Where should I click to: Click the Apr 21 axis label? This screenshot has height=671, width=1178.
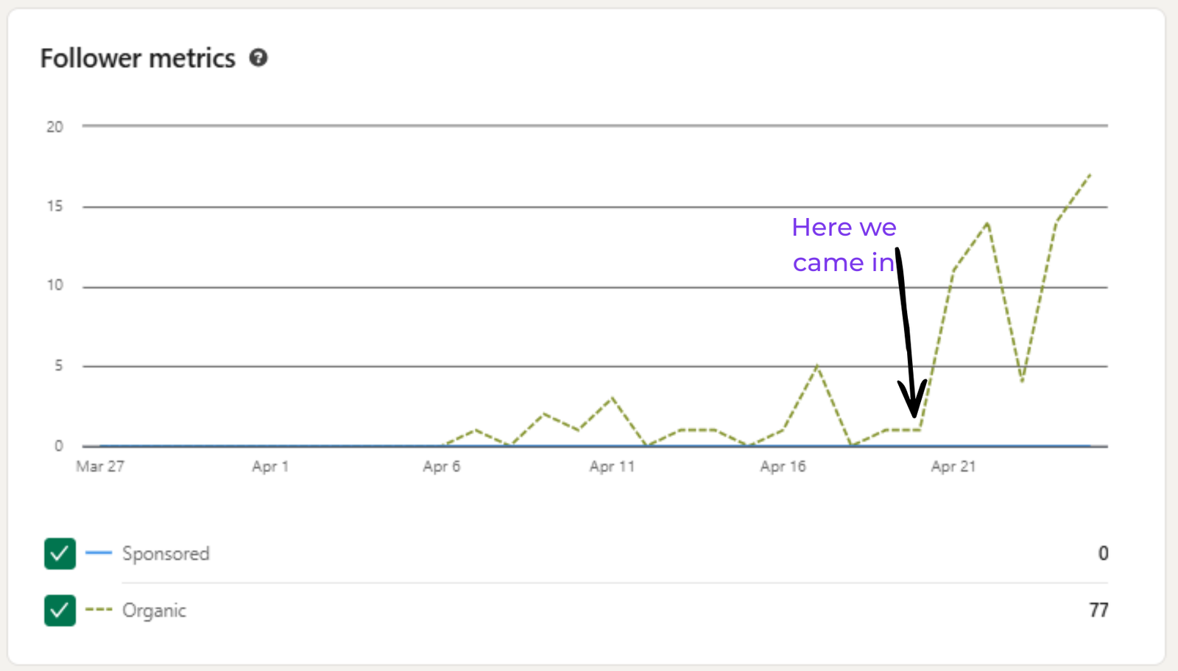coord(953,466)
